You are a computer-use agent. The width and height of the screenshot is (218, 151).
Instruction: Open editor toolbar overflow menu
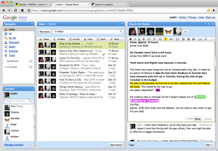click(213, 39)
